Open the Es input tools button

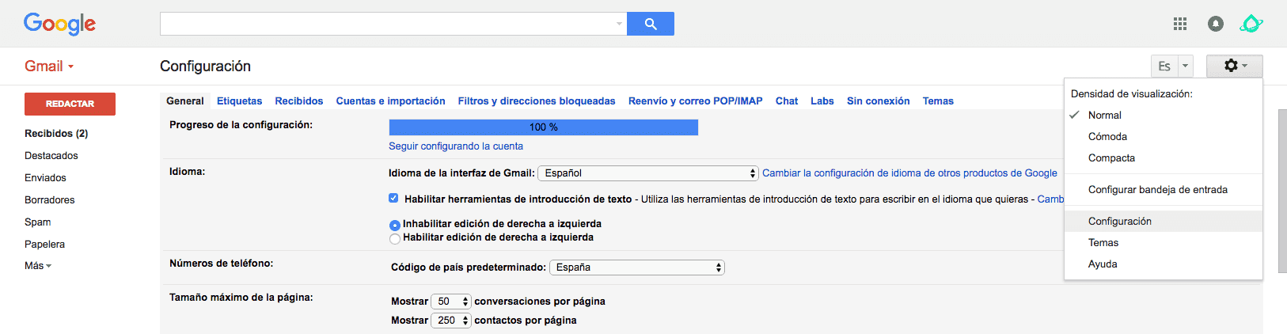[x=1164, y=66]
